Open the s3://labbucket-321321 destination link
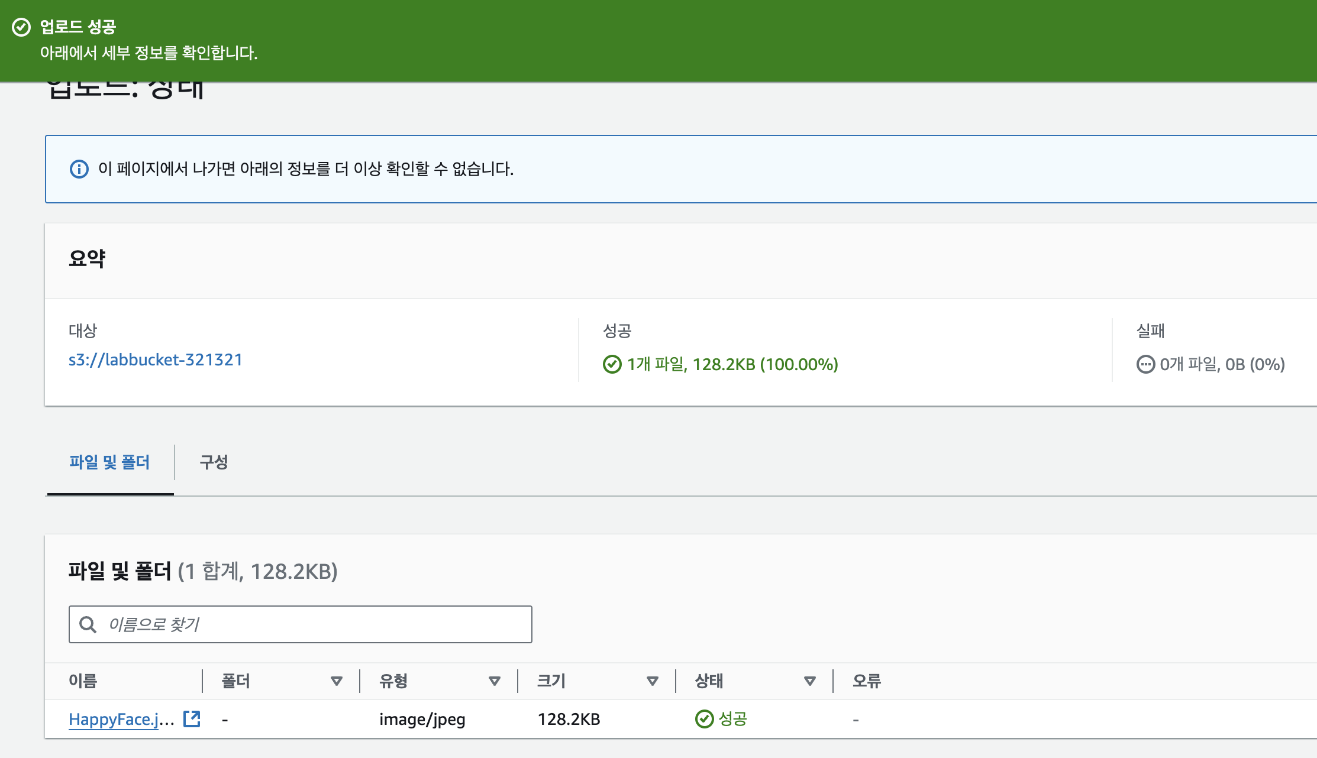 click(156, 359)
